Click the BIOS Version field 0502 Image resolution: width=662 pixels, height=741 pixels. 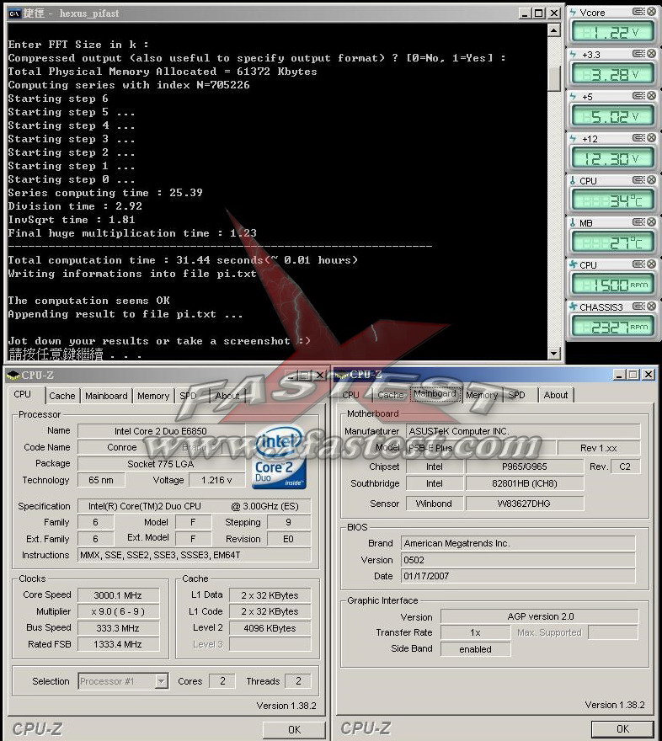(x=518, y=560)
